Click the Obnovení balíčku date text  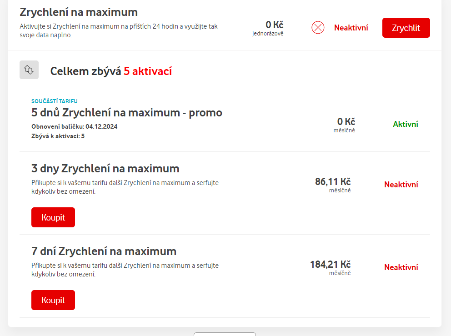click(x=74, y=126)
